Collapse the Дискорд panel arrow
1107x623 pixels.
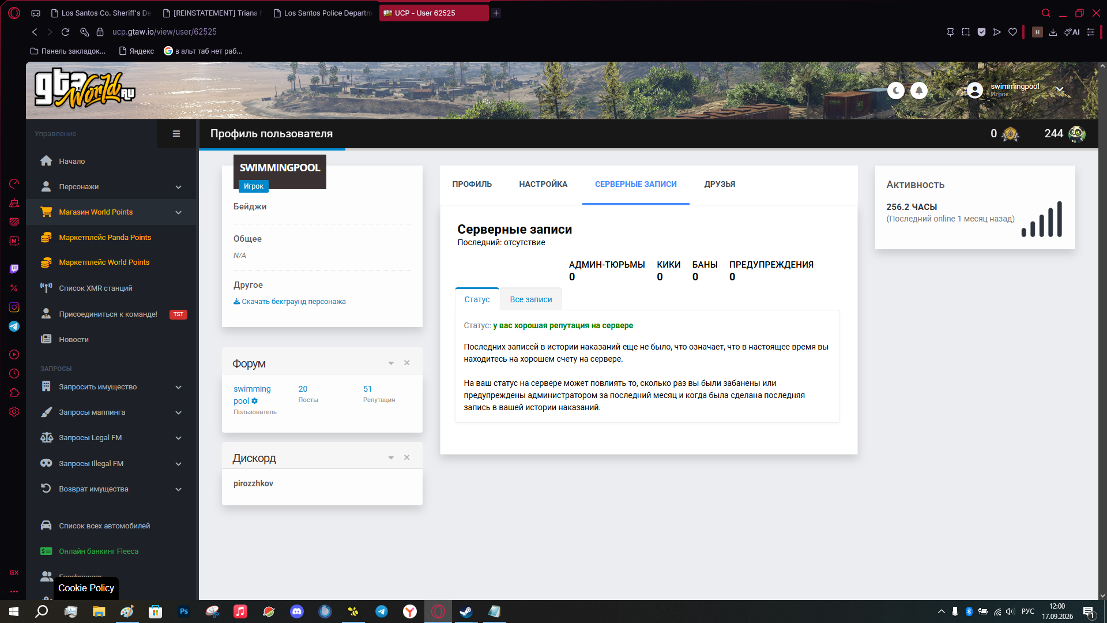[391, 457]
